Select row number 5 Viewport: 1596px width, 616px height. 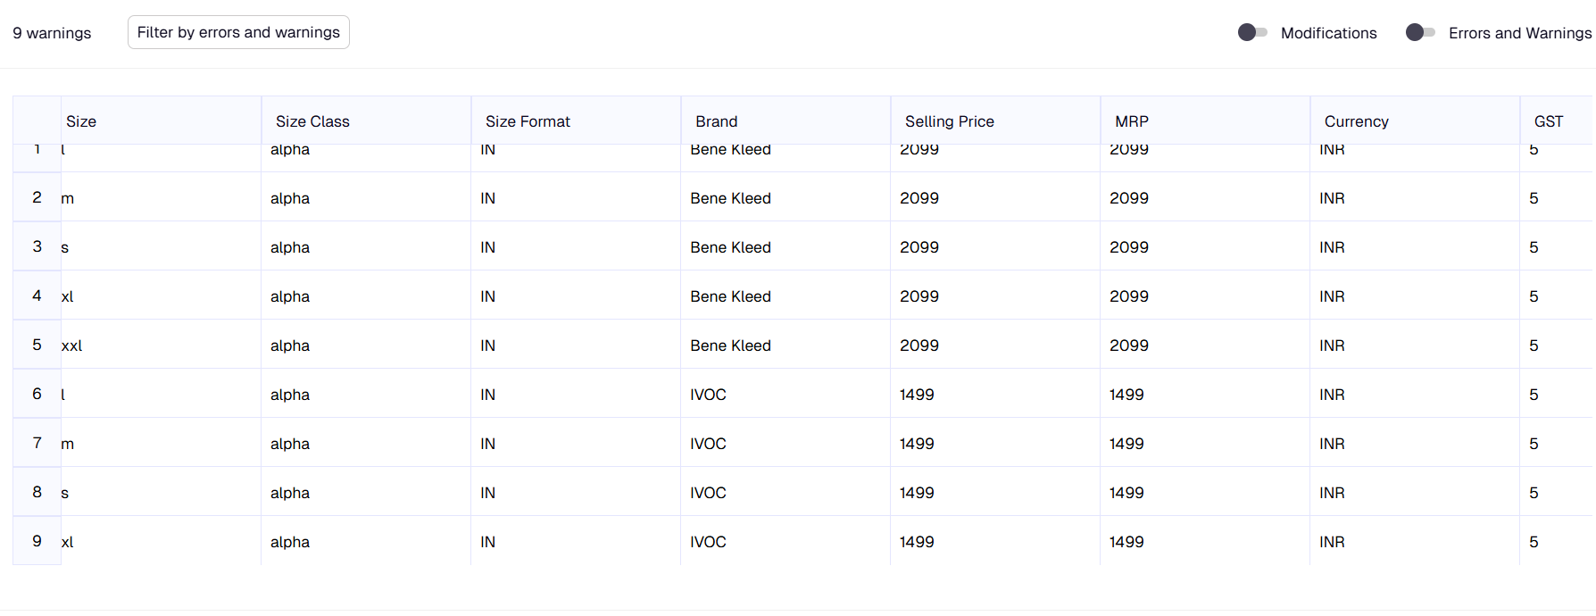37,345
